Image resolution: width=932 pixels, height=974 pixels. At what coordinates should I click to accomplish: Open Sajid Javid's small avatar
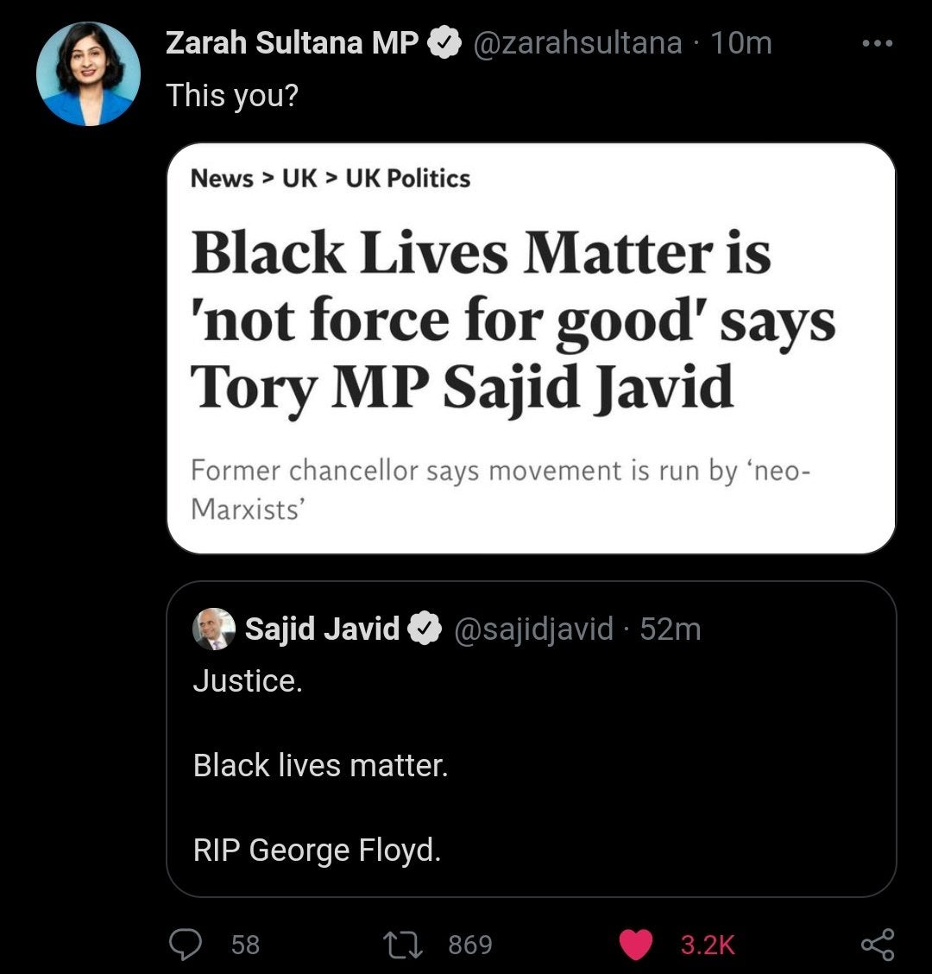click(x=213, y=629)
